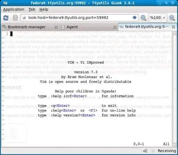
Task: Click the 'VIM - Vi IMproved' text
Action: click(86, 62)
